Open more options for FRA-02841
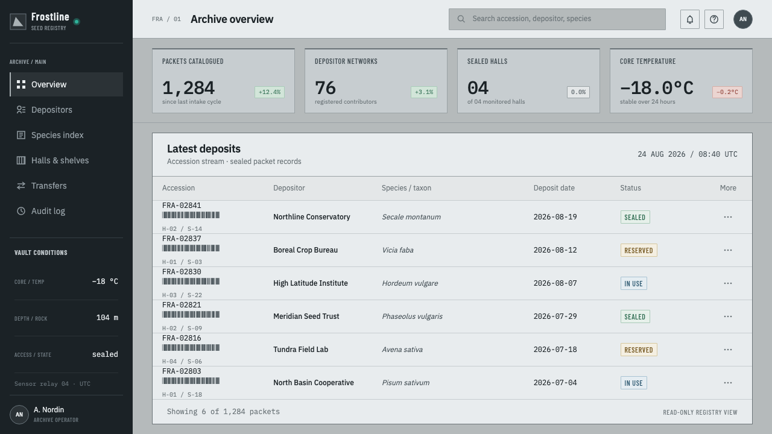Screen dimensions: 772x434 728,217
